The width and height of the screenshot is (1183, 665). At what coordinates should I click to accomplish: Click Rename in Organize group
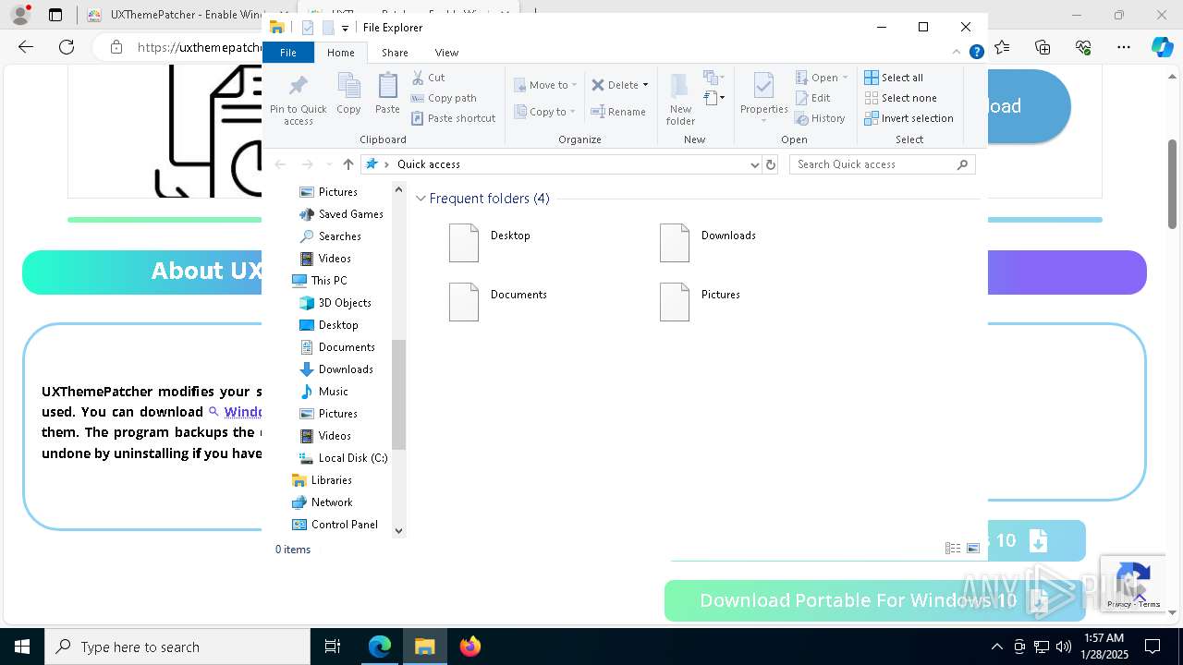[618, 112]
